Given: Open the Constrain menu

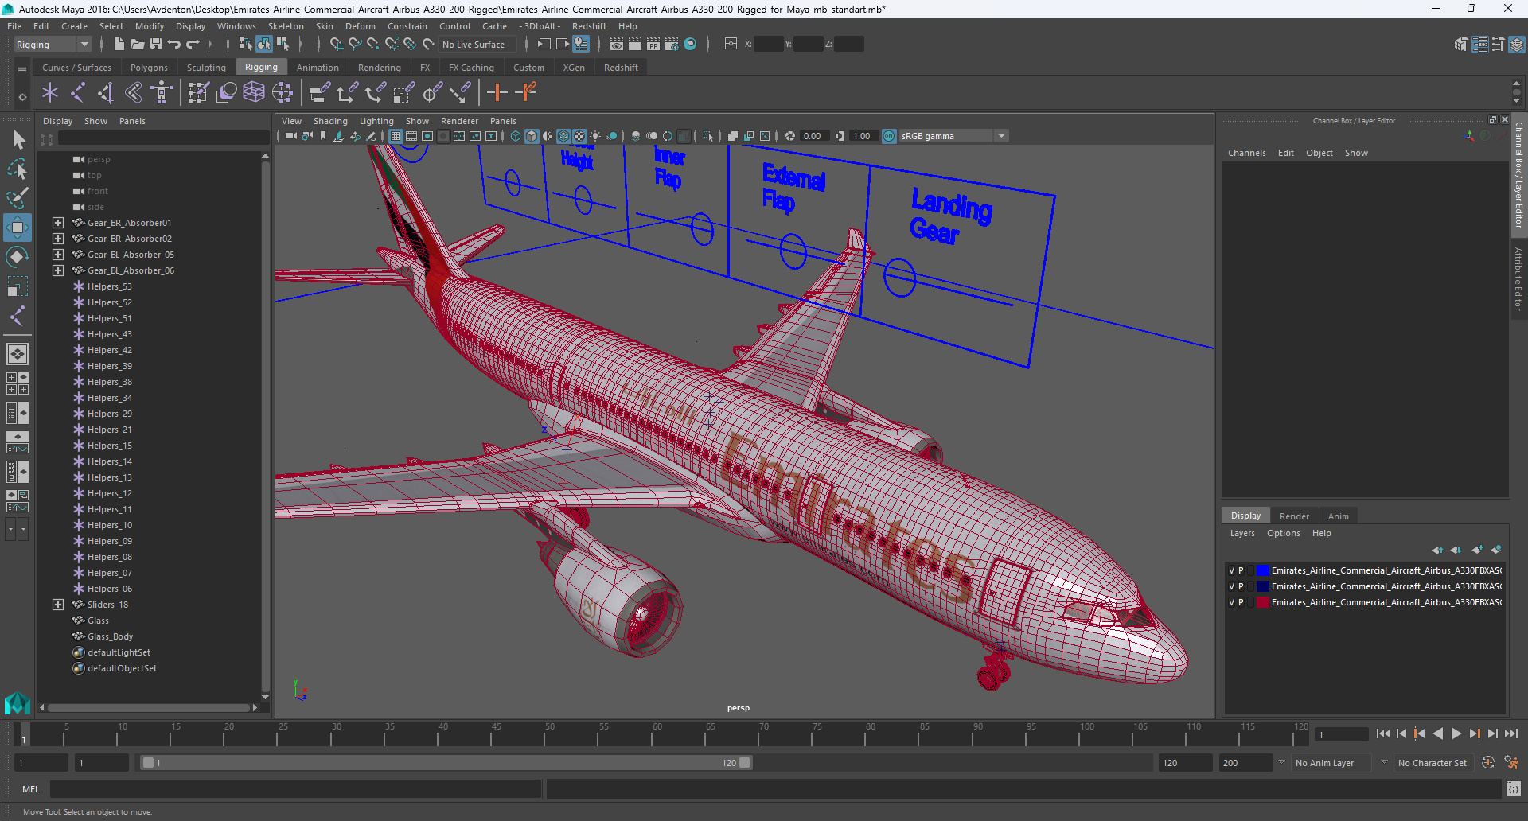Looking at the screenshot, I should (407, 26).
